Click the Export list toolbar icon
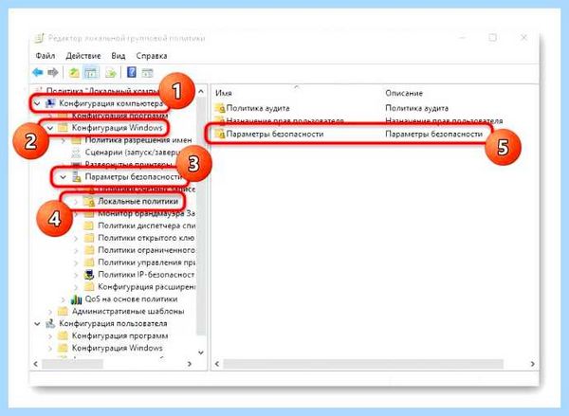This screenshot has height=416, width=569. click(x=110, y=73)
